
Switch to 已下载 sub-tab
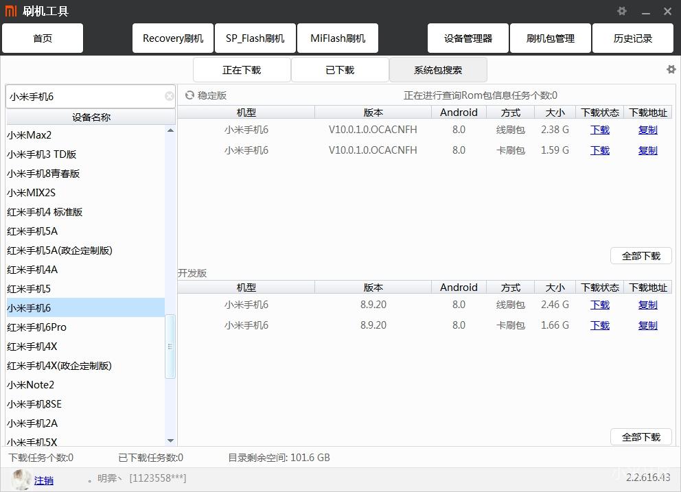(340, 70)
